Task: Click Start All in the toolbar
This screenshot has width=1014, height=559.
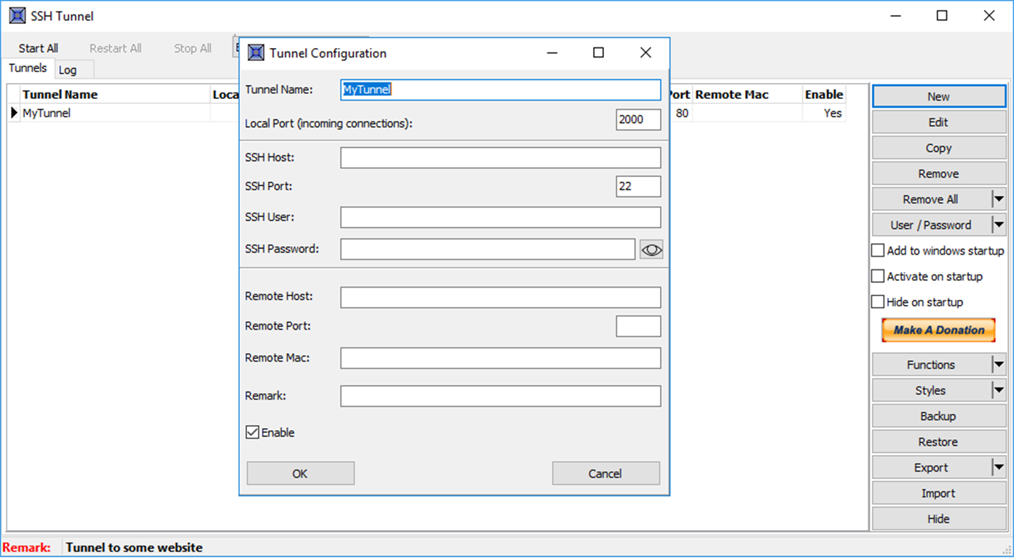Action: tap(39, 48)
